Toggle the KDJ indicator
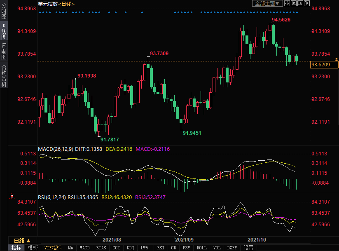This screenshot has height=251, width=339. [x=131, y=248]
